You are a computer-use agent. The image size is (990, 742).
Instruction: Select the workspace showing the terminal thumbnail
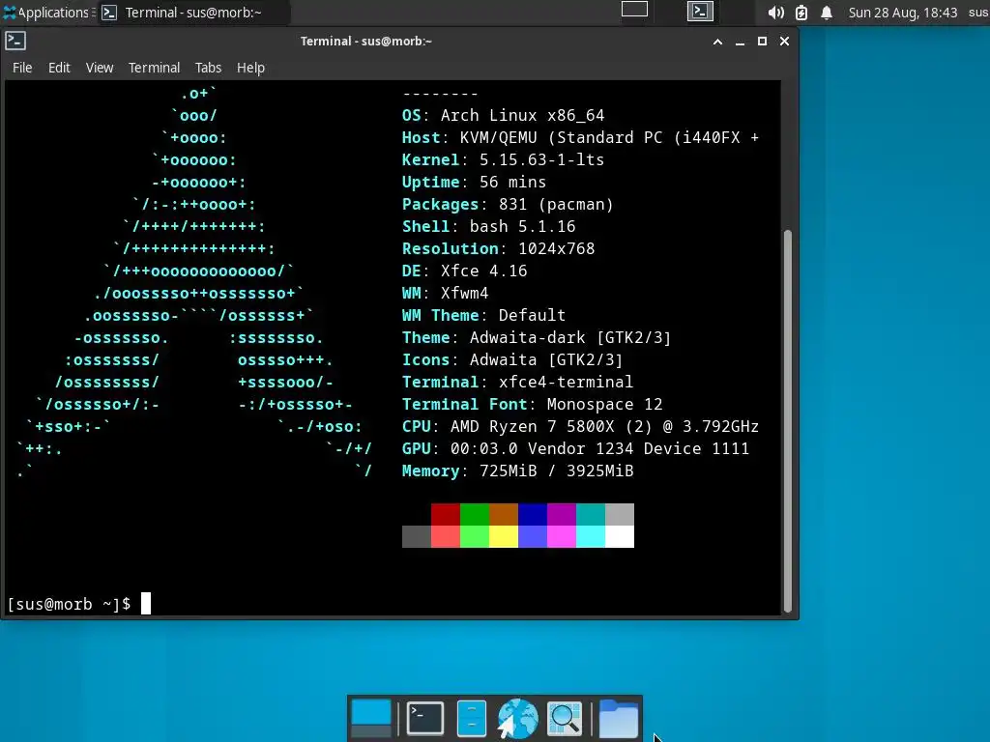pyautogui.click(x=700, y=11)
